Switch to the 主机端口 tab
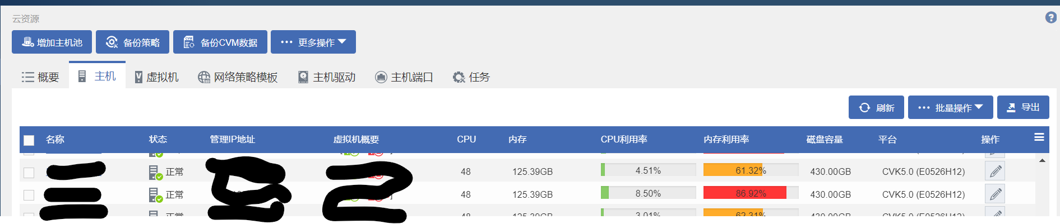Viewport: 1060px width, 224px height. pos(404,77)
